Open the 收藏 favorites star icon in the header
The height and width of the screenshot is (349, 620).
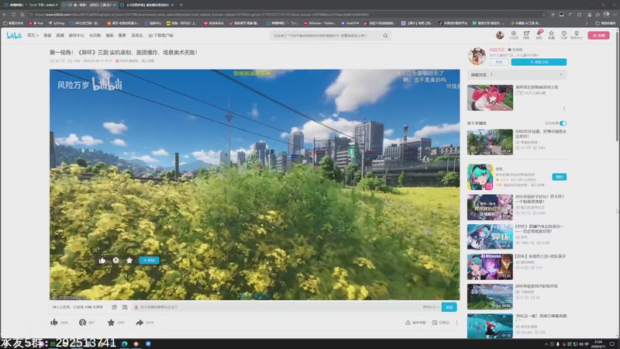coord(551,35)
